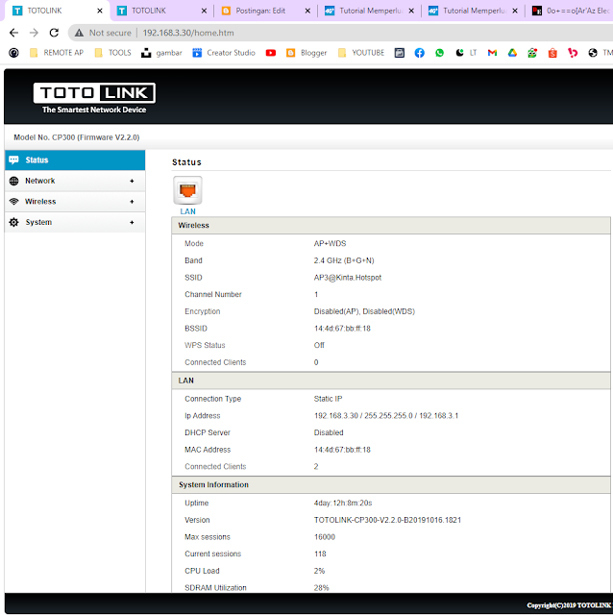Reload the router page
Image resolution: width=613 pixels, height=615 pixels.
click(54, 33)
